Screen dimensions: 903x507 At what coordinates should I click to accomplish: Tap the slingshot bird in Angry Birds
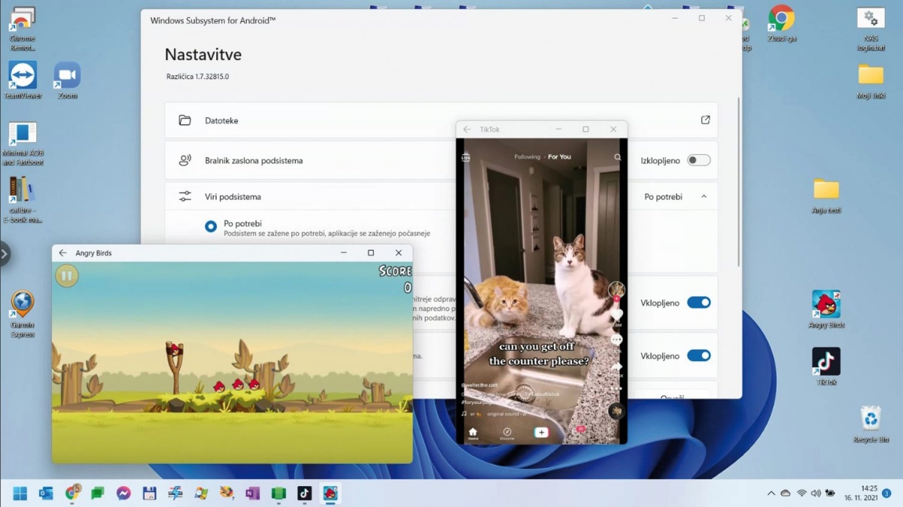coord(175,348)
